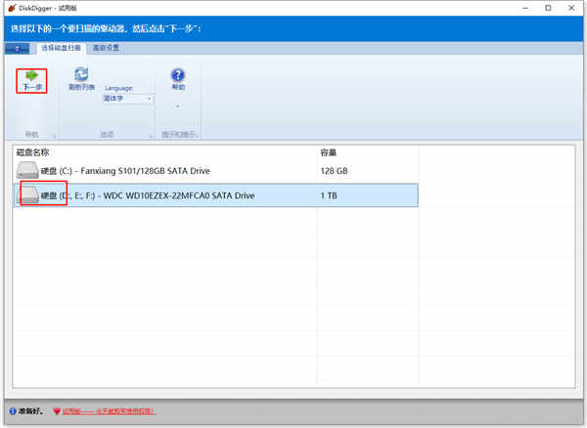Click the 128 GB capacity cell
Screen dimensions: 587x428
[334, 171]
